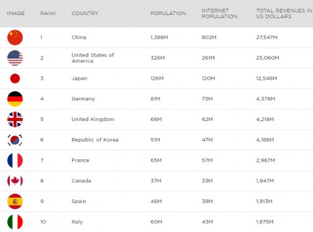313x232 pixels.
Task: Click the France flag icon
Action: click(15, 161)
